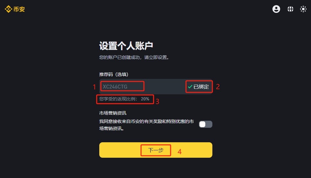
Task: Click the 币安 brand name text
Action: click(19, 9)
